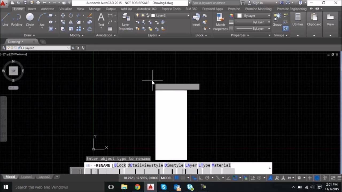Open workspace switching gear icon

coord(299,178)
